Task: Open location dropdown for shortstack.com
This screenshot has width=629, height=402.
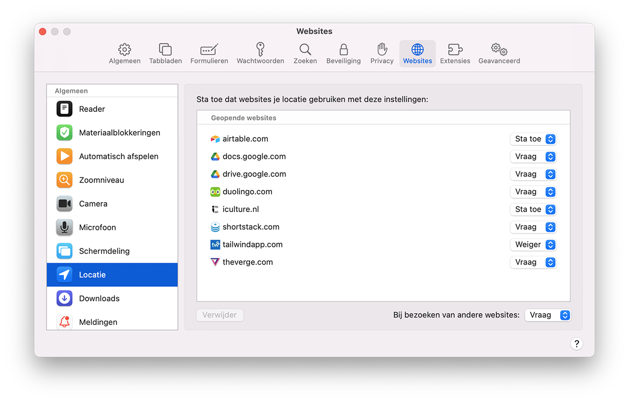Action: (533, 227)
